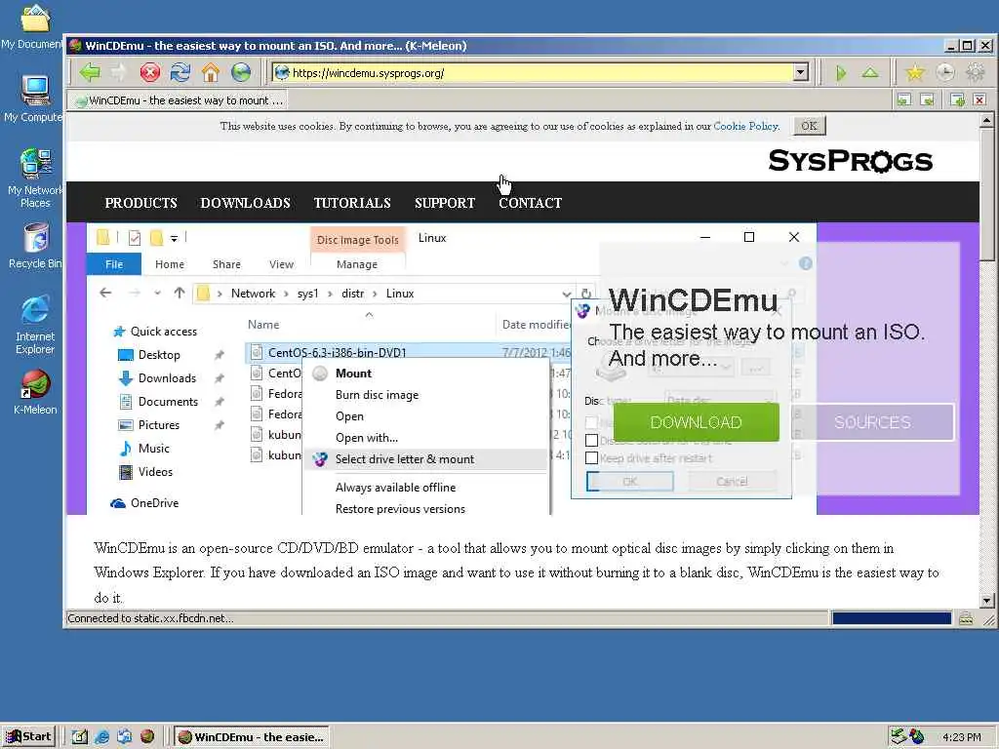Open the DOWNLOADS navigation menu
Screen dimensions: 999x749
coord(245,203)
